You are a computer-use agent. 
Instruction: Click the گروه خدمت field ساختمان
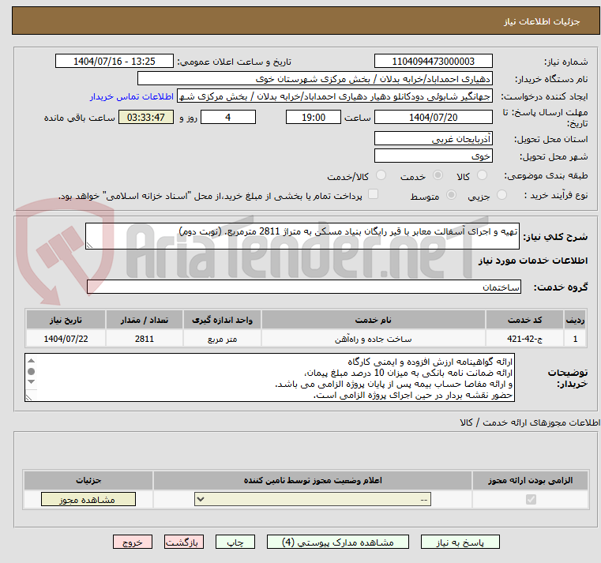tap(303, 287)
